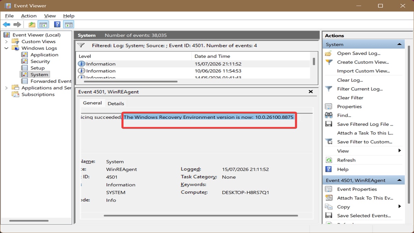Click the Create Custom View funnel icon
The height and width of the screenshot is (233, 414).
(x=329, y=62)
